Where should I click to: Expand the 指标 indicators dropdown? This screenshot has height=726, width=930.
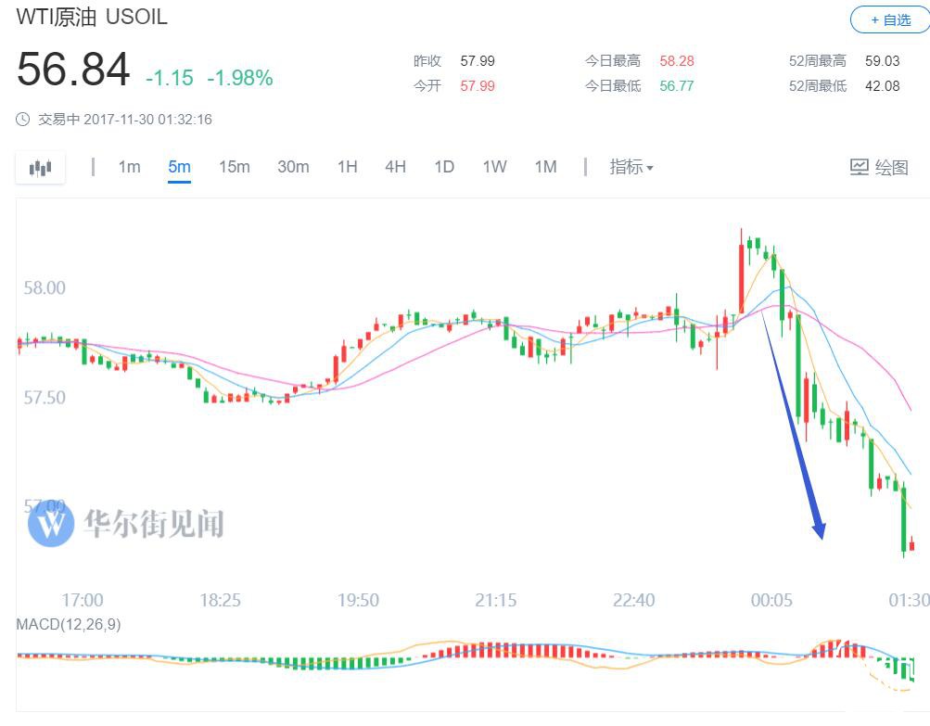(x=631, y=167)
